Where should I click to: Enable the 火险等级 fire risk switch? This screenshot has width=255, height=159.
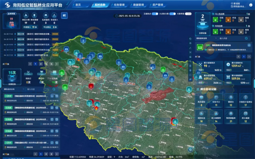[188, 14]
